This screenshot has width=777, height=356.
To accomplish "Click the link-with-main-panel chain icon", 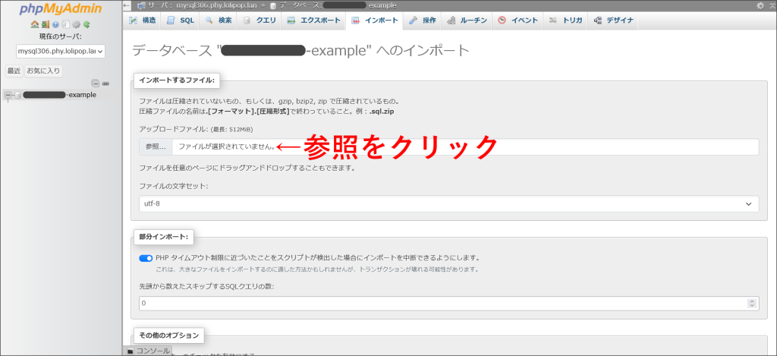I will click(105, 83).
